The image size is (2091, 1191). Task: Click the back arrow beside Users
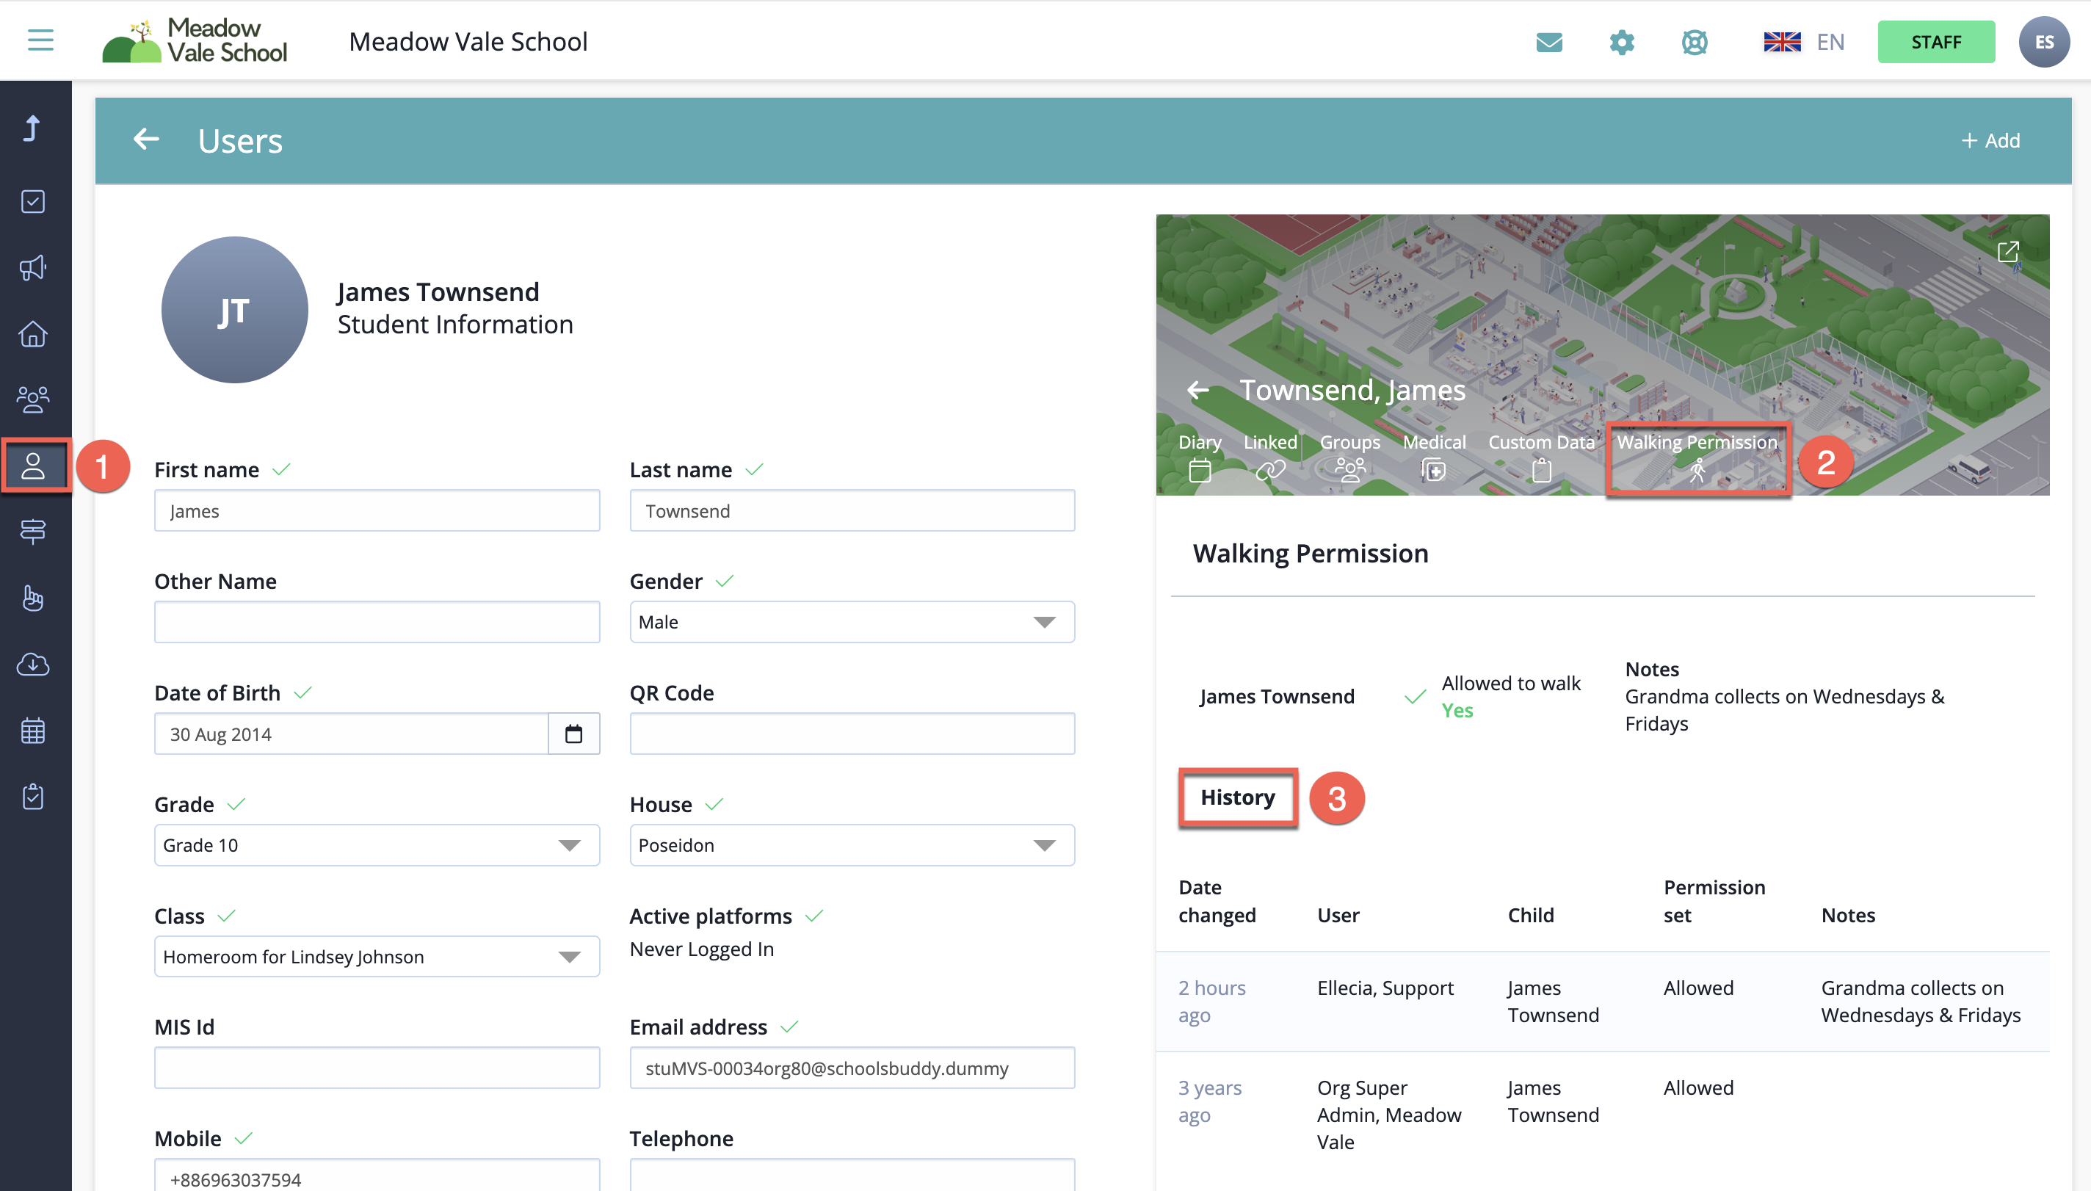[x=146, y=140]
